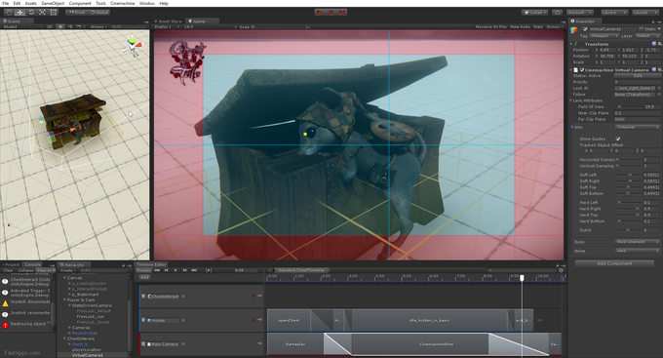
Task: Click the VirtualCamera1 cube icon in the Inspector
Action: click(x=573, y=30)
